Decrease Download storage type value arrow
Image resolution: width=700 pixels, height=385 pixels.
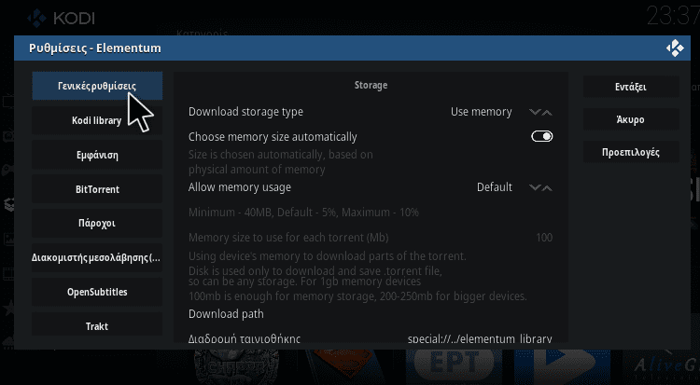(535, 112)
